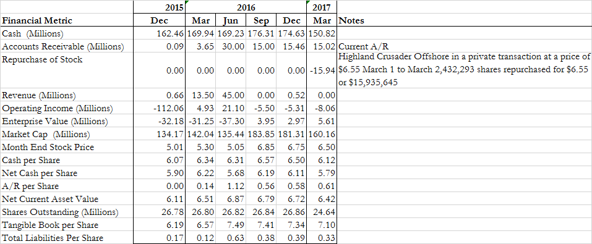Viewport: 592px width, 244px height.
Task: Click the 'Net Current Asset Value' label
Action: tap(67, 199)
